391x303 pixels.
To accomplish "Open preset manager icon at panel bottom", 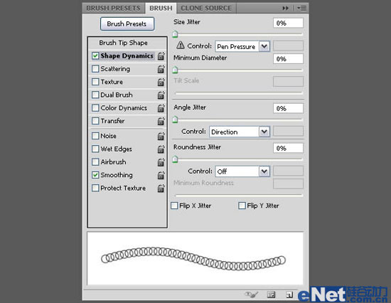I will tap(271, 294).
